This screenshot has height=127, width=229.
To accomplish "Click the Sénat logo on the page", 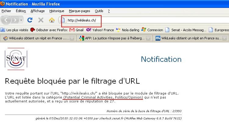I will click(x=16, y=59).
